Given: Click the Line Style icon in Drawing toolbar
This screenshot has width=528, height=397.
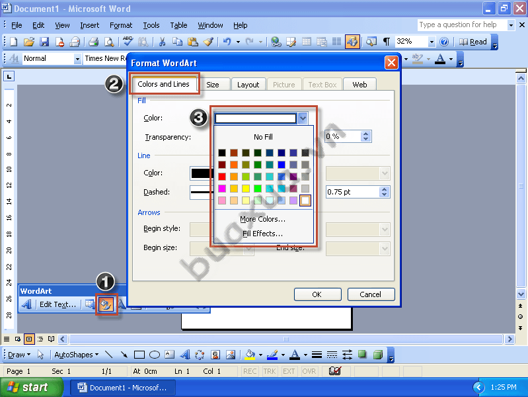Looking at the screenshot, I should click(317, 355).
